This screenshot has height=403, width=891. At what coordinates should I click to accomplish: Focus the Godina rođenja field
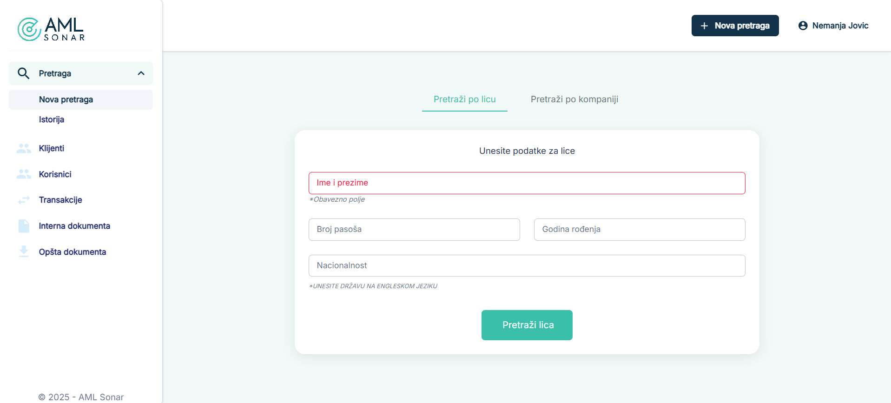[639, 230]
